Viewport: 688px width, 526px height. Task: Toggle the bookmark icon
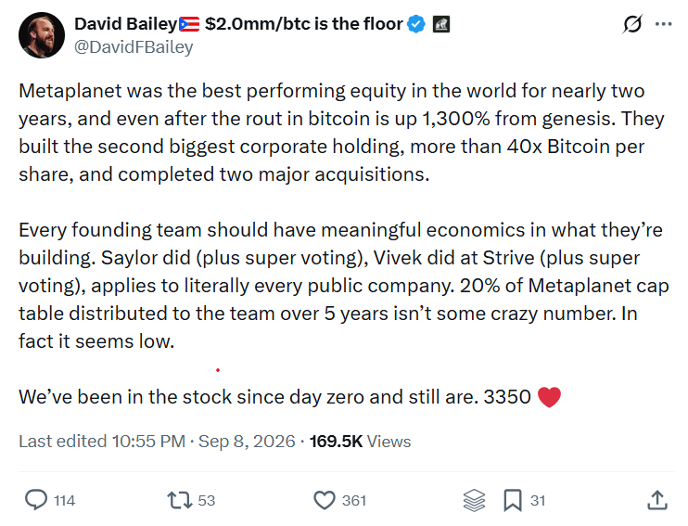click(x=513, y=500)
